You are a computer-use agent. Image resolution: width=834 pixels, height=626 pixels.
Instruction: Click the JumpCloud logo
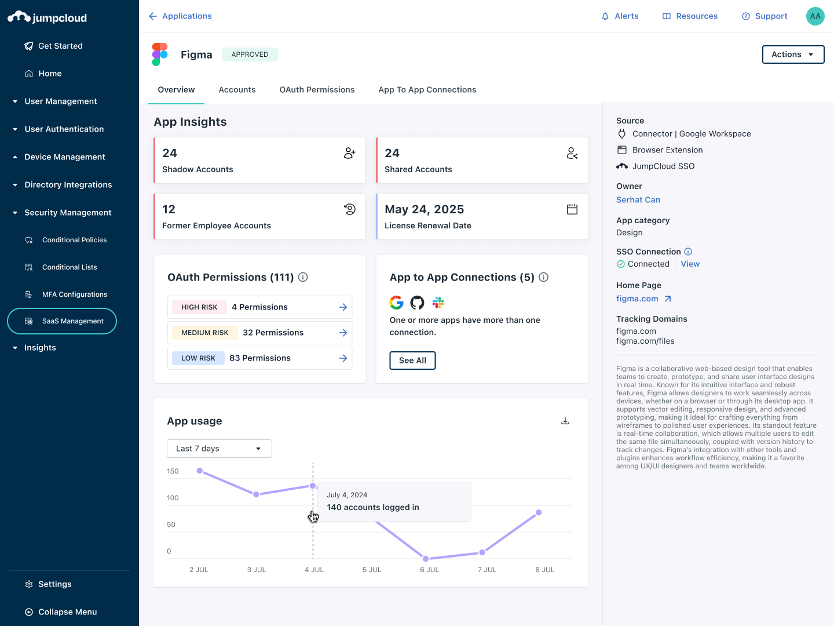point(47,17)
